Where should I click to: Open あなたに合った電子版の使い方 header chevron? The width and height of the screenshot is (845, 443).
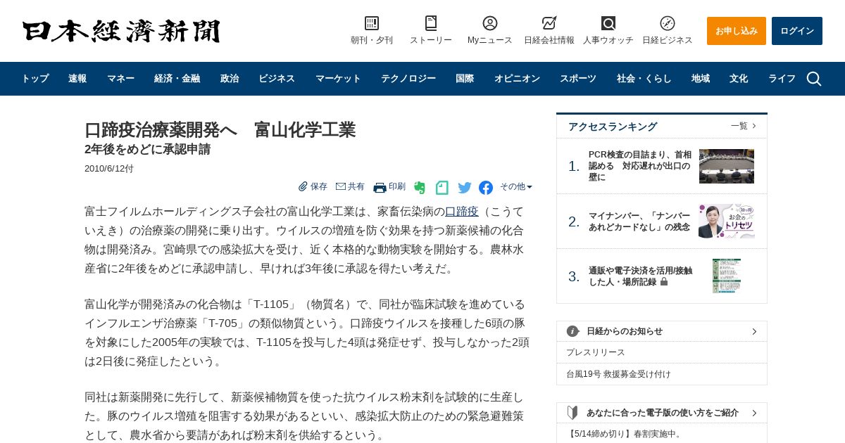coord(754,413)
